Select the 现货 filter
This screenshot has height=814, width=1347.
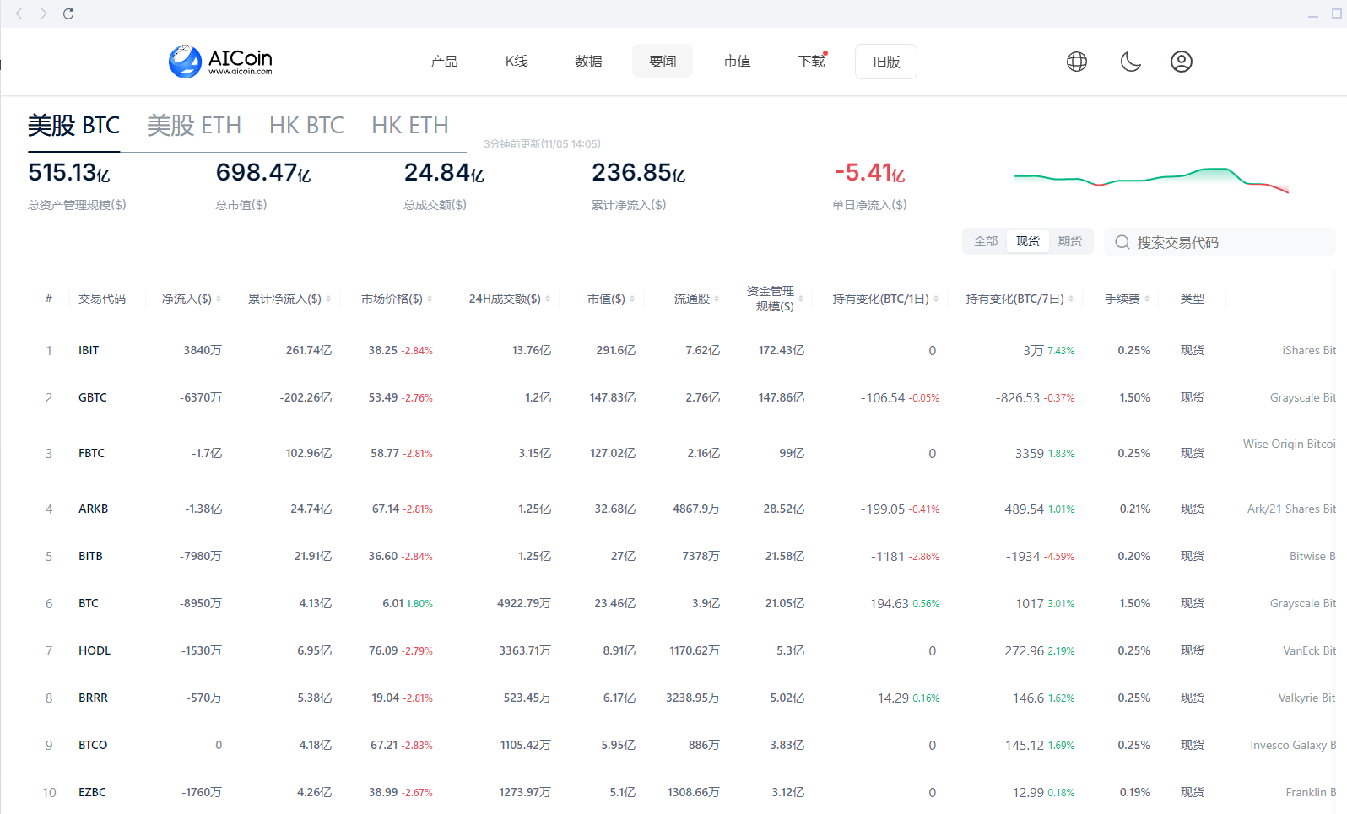point(1028,241)
